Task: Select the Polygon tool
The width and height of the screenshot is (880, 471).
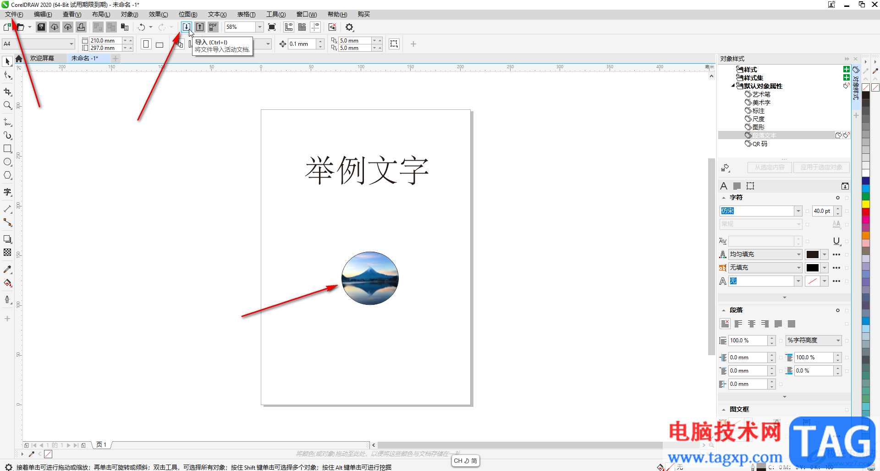Action: click(7, 175)
